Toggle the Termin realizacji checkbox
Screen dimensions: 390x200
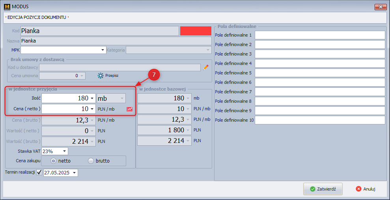39,172
